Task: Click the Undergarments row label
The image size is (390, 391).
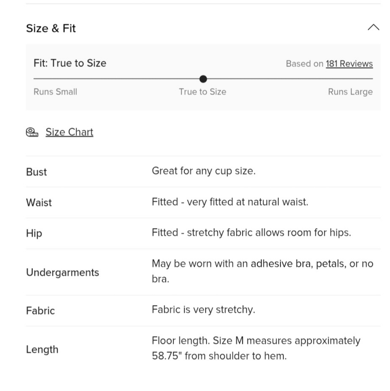Action: tap(62, 272)
